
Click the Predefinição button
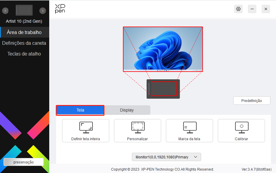[x=252, y=101]
